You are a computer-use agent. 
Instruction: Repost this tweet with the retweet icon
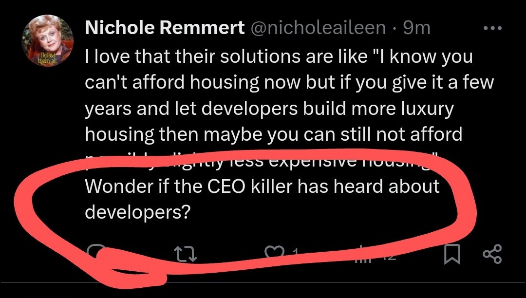pos(186,254)
